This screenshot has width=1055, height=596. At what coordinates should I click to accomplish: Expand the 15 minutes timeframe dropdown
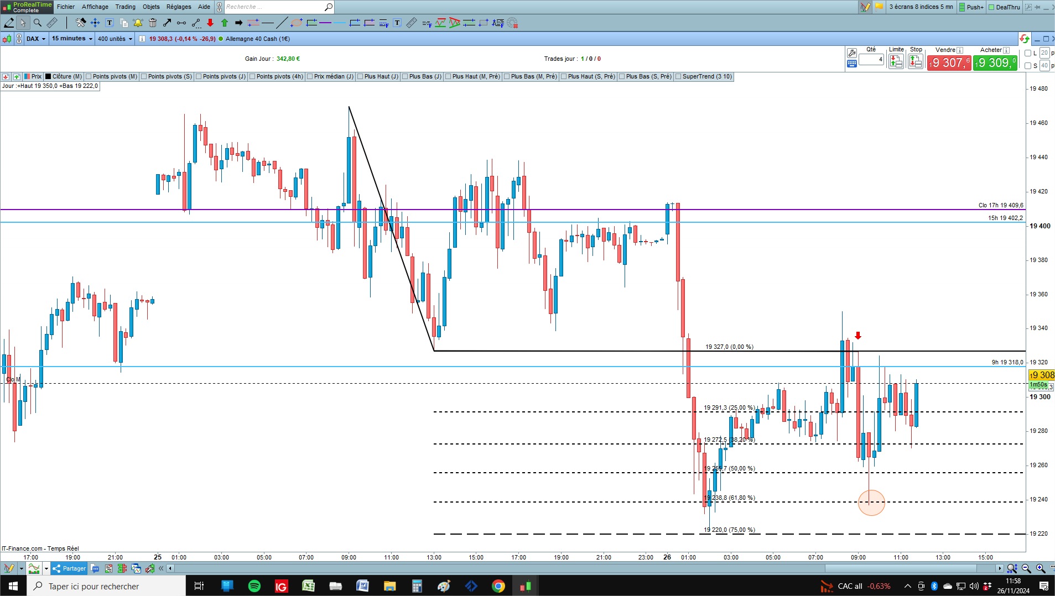72,39
